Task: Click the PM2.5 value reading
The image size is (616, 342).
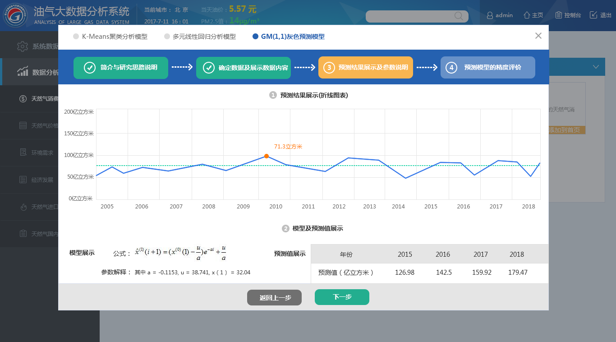Action: tap(244, 21)
